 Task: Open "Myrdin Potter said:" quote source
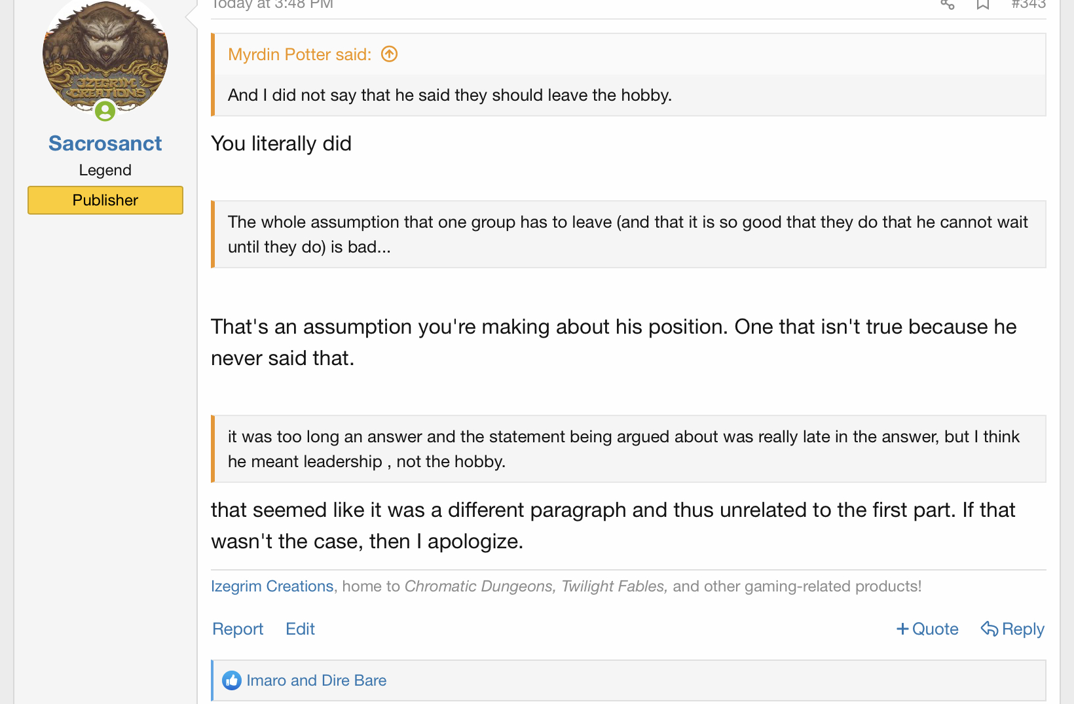coord(299,54)
